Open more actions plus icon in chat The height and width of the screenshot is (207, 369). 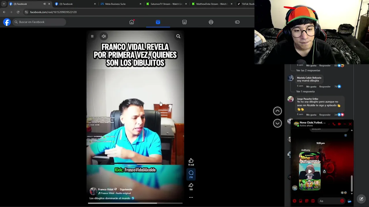(294, 201)
